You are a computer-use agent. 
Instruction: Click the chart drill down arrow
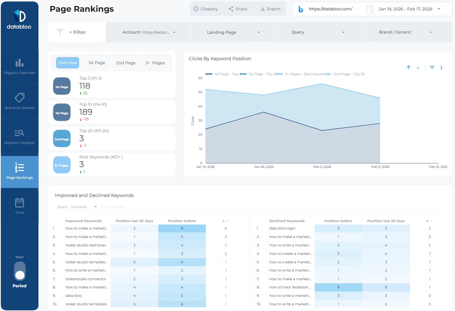tap(418, 67)
